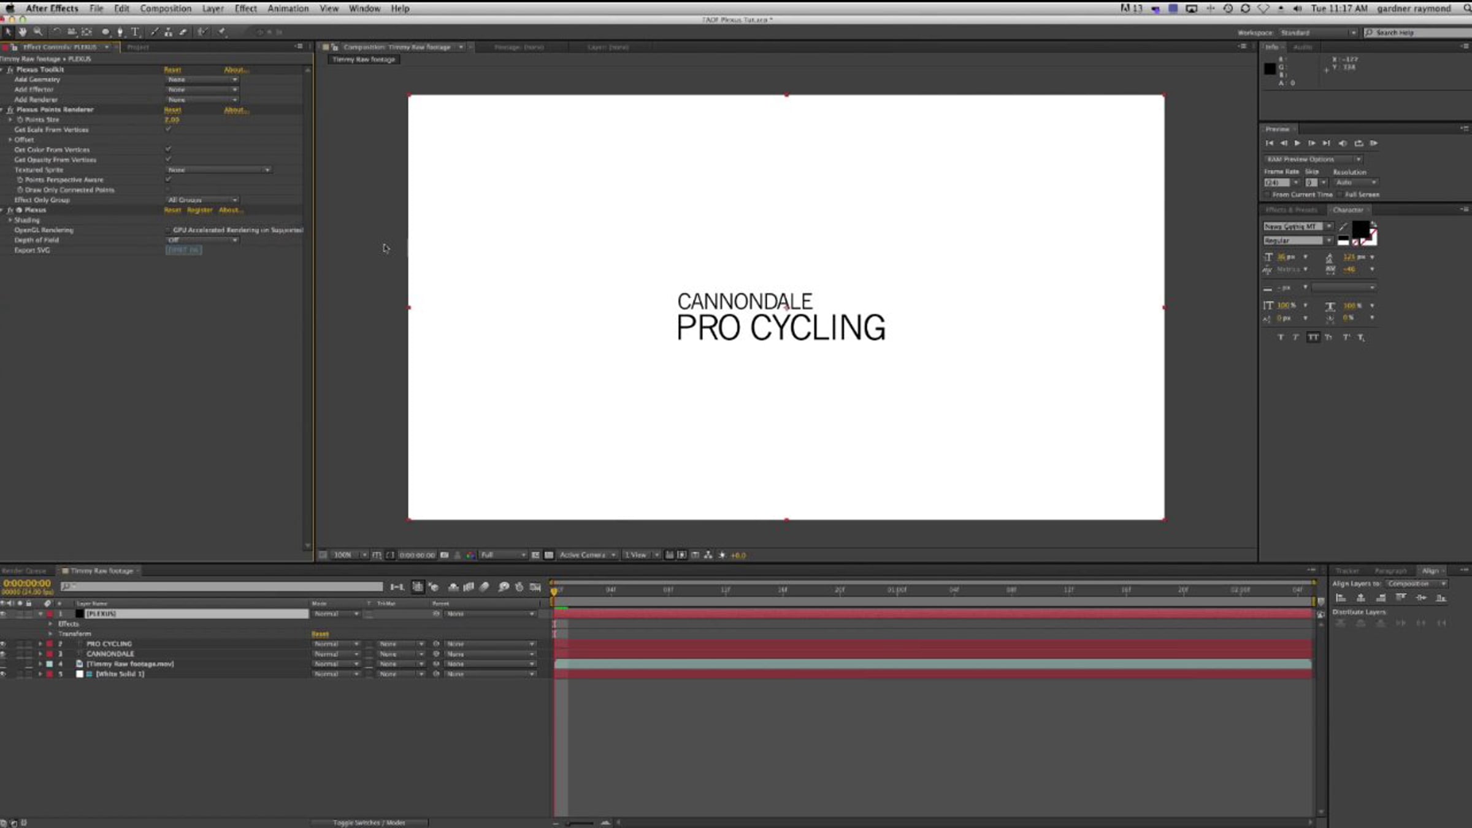This screenshot has height=828, width=1472.
Task: Toggle All Caps in Character panel
Action: pyautogui.click(x=1313, y=337)
